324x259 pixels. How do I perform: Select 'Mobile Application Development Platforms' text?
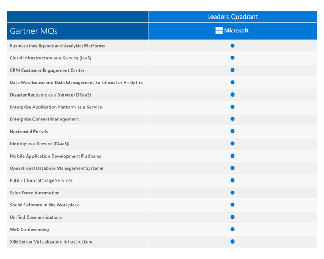(55, 156)
